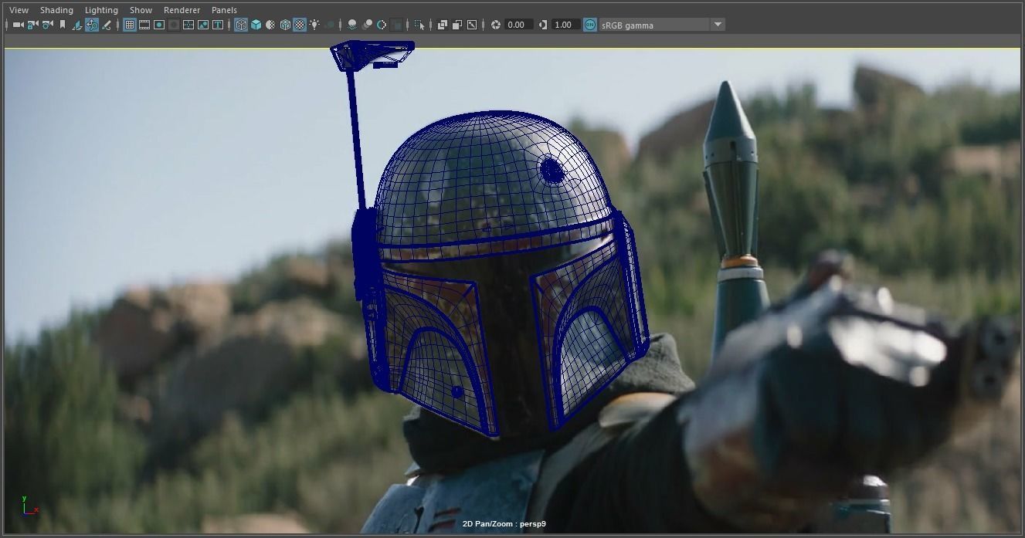Toggle Screen Space Ambient Occlusion icon
The height and width of the screenshot is (538, 1025).
[x=352, y=25]
